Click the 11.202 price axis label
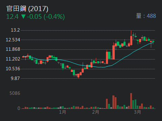162x121 pixels. click(x=13, y=59)
